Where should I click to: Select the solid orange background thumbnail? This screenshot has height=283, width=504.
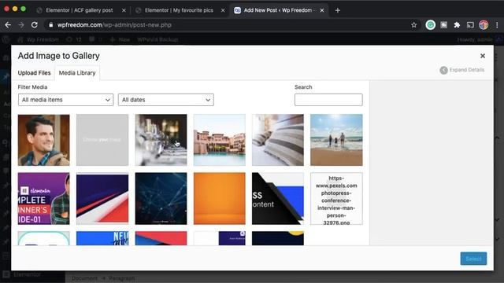220,199
